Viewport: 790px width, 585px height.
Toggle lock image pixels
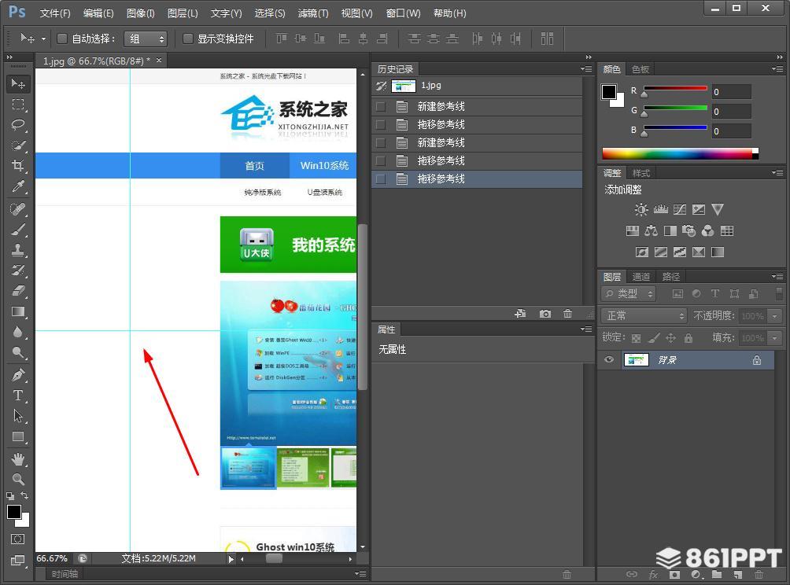[x=654, y=338]
